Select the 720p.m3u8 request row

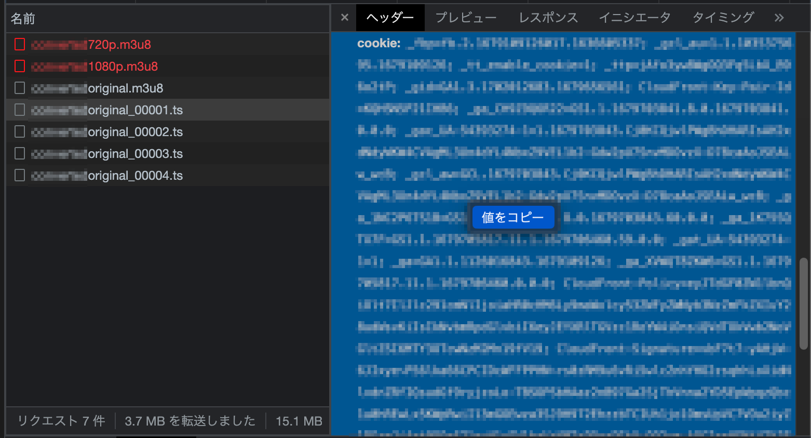click(168, 45)
